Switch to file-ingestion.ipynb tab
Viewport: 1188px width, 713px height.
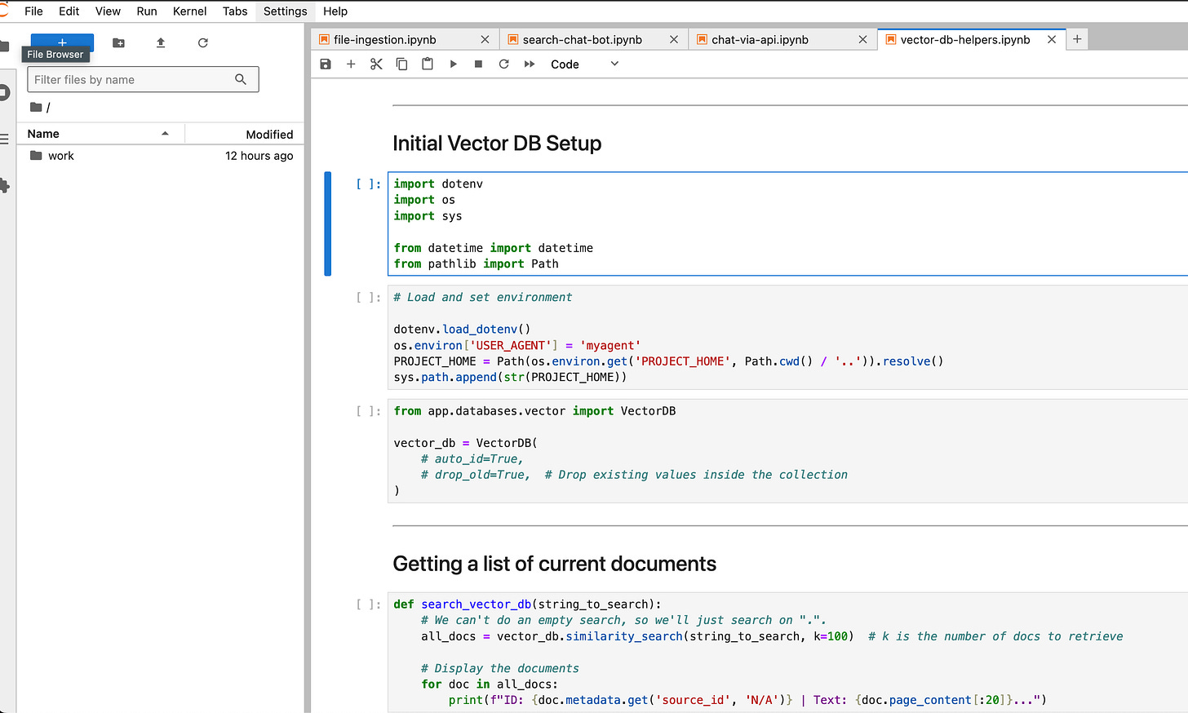click(385, 39)
